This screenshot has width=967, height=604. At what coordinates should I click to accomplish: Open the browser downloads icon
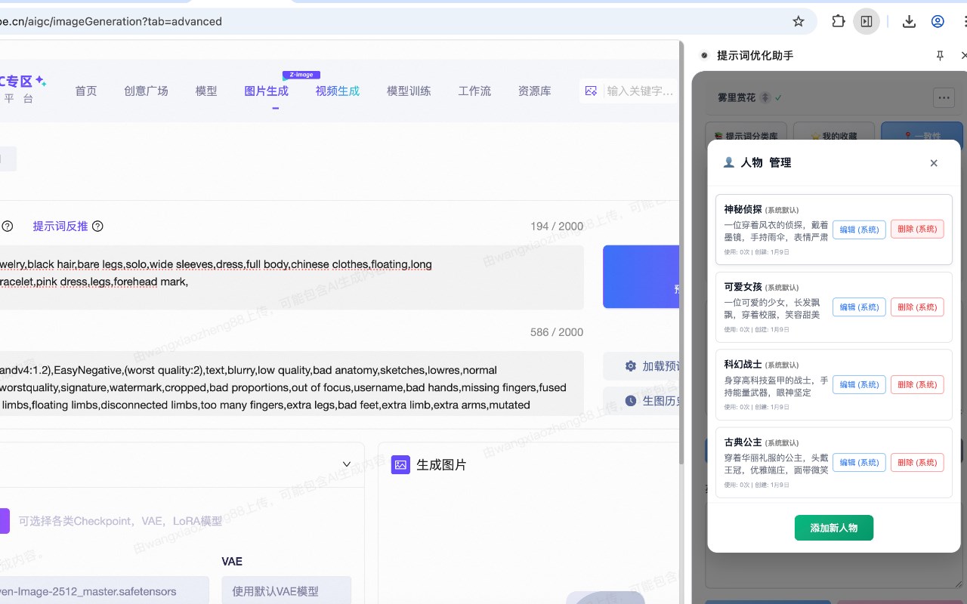(x=909, y=21)
